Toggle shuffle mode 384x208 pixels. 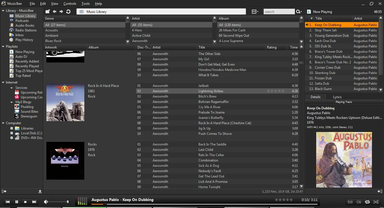point(376,202)
